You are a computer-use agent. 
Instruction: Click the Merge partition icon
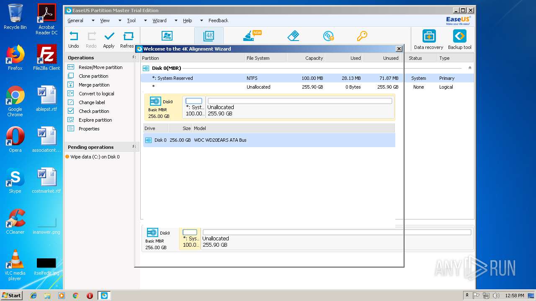click(x=71, y=85)
